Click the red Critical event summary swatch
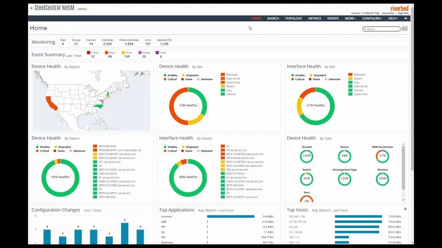This screenshot has height=248, width=442. 88,53
